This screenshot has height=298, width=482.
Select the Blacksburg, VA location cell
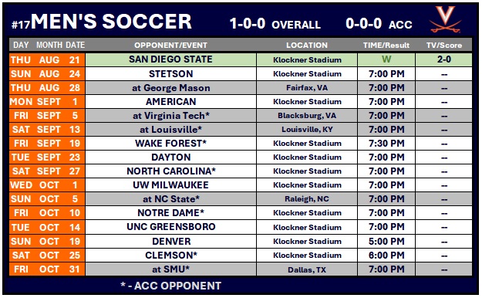point(307,116)
